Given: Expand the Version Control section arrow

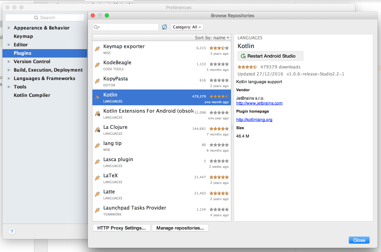Looking at the screenshot, I should (9, 62).
